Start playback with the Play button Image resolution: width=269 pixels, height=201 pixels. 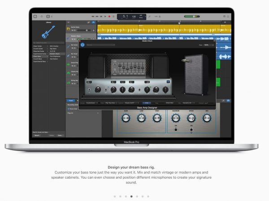pos(105,17)
